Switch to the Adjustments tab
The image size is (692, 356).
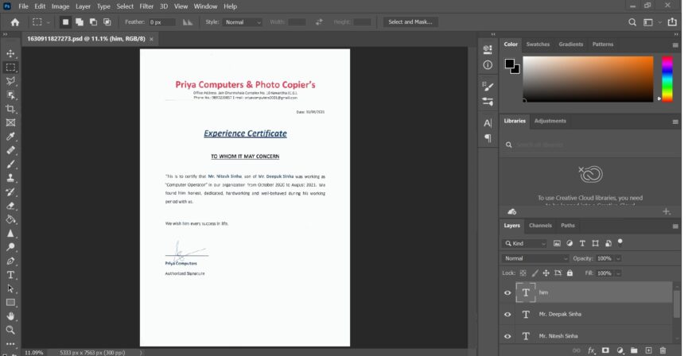click(x=550, y=121)
